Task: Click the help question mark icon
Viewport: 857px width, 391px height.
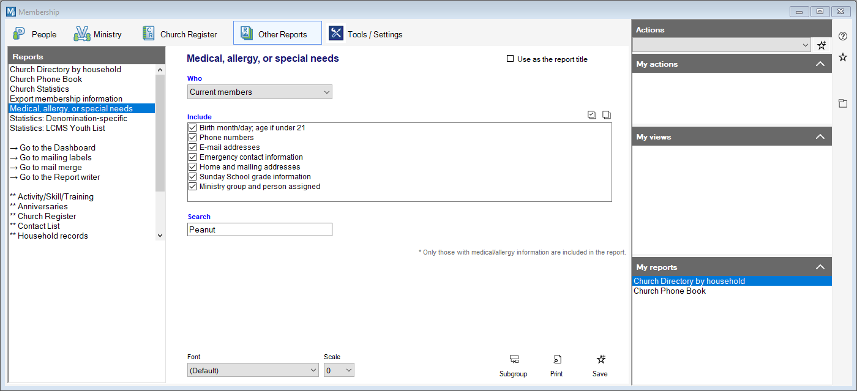Action: [843, 36]
